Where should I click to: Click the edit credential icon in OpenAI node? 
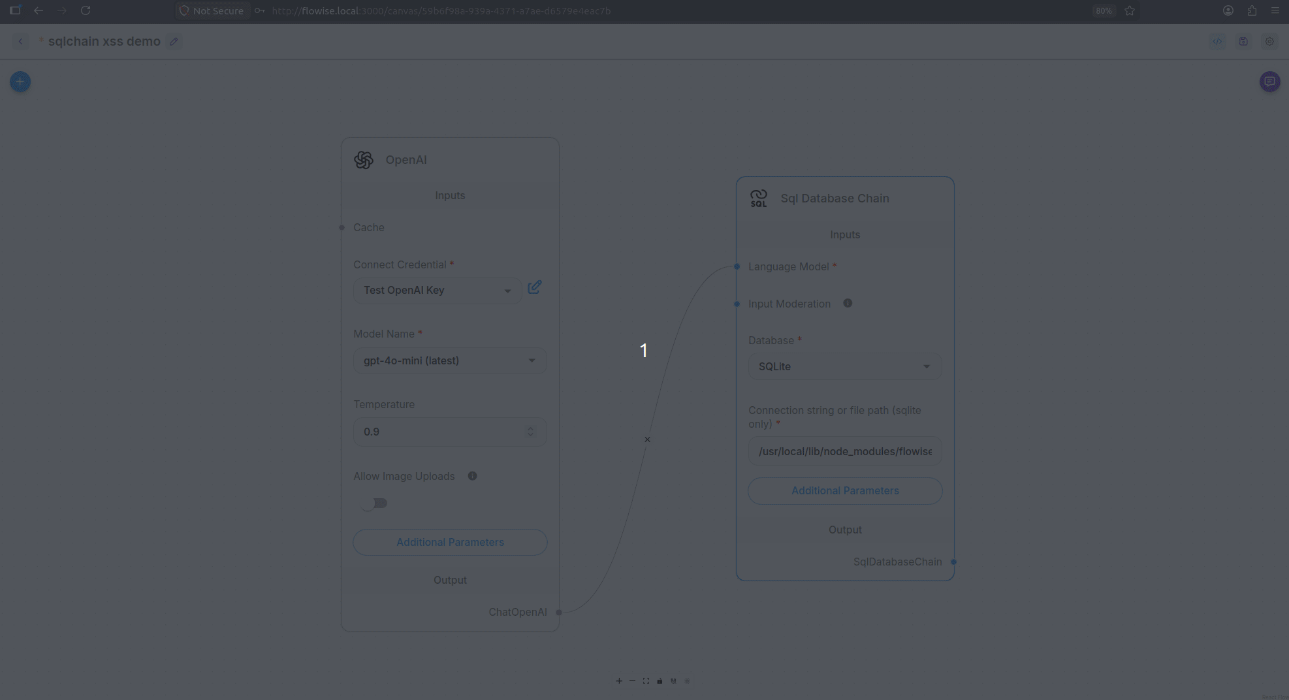(x=535, y=287)
